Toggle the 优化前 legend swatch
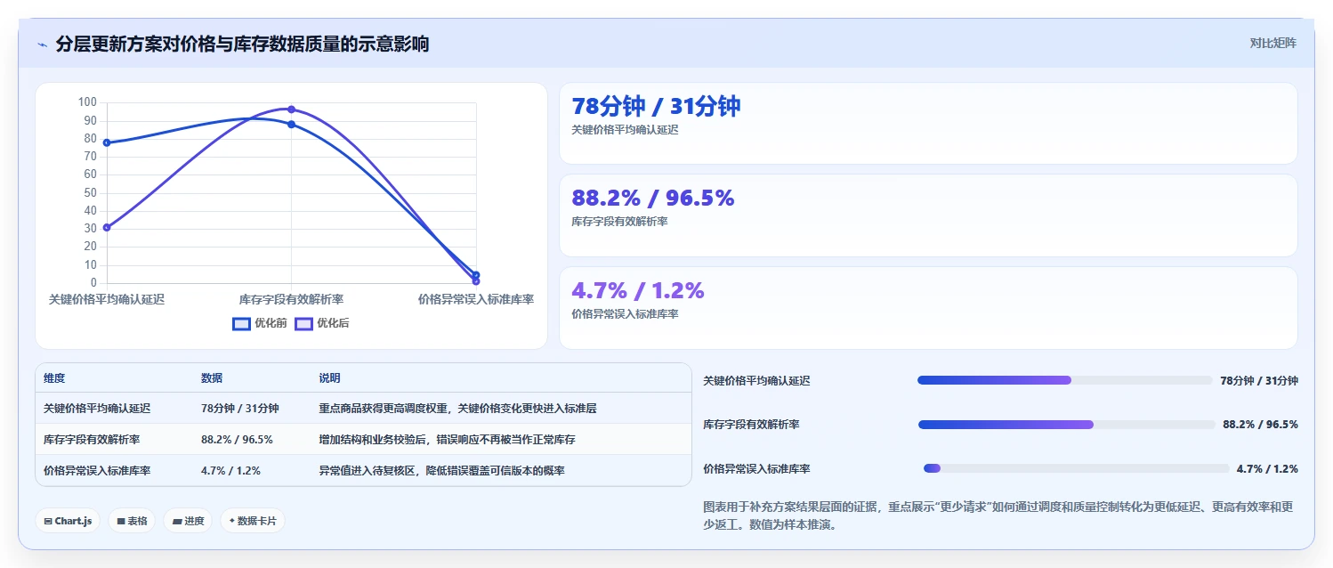 click(x=241, y=323)
